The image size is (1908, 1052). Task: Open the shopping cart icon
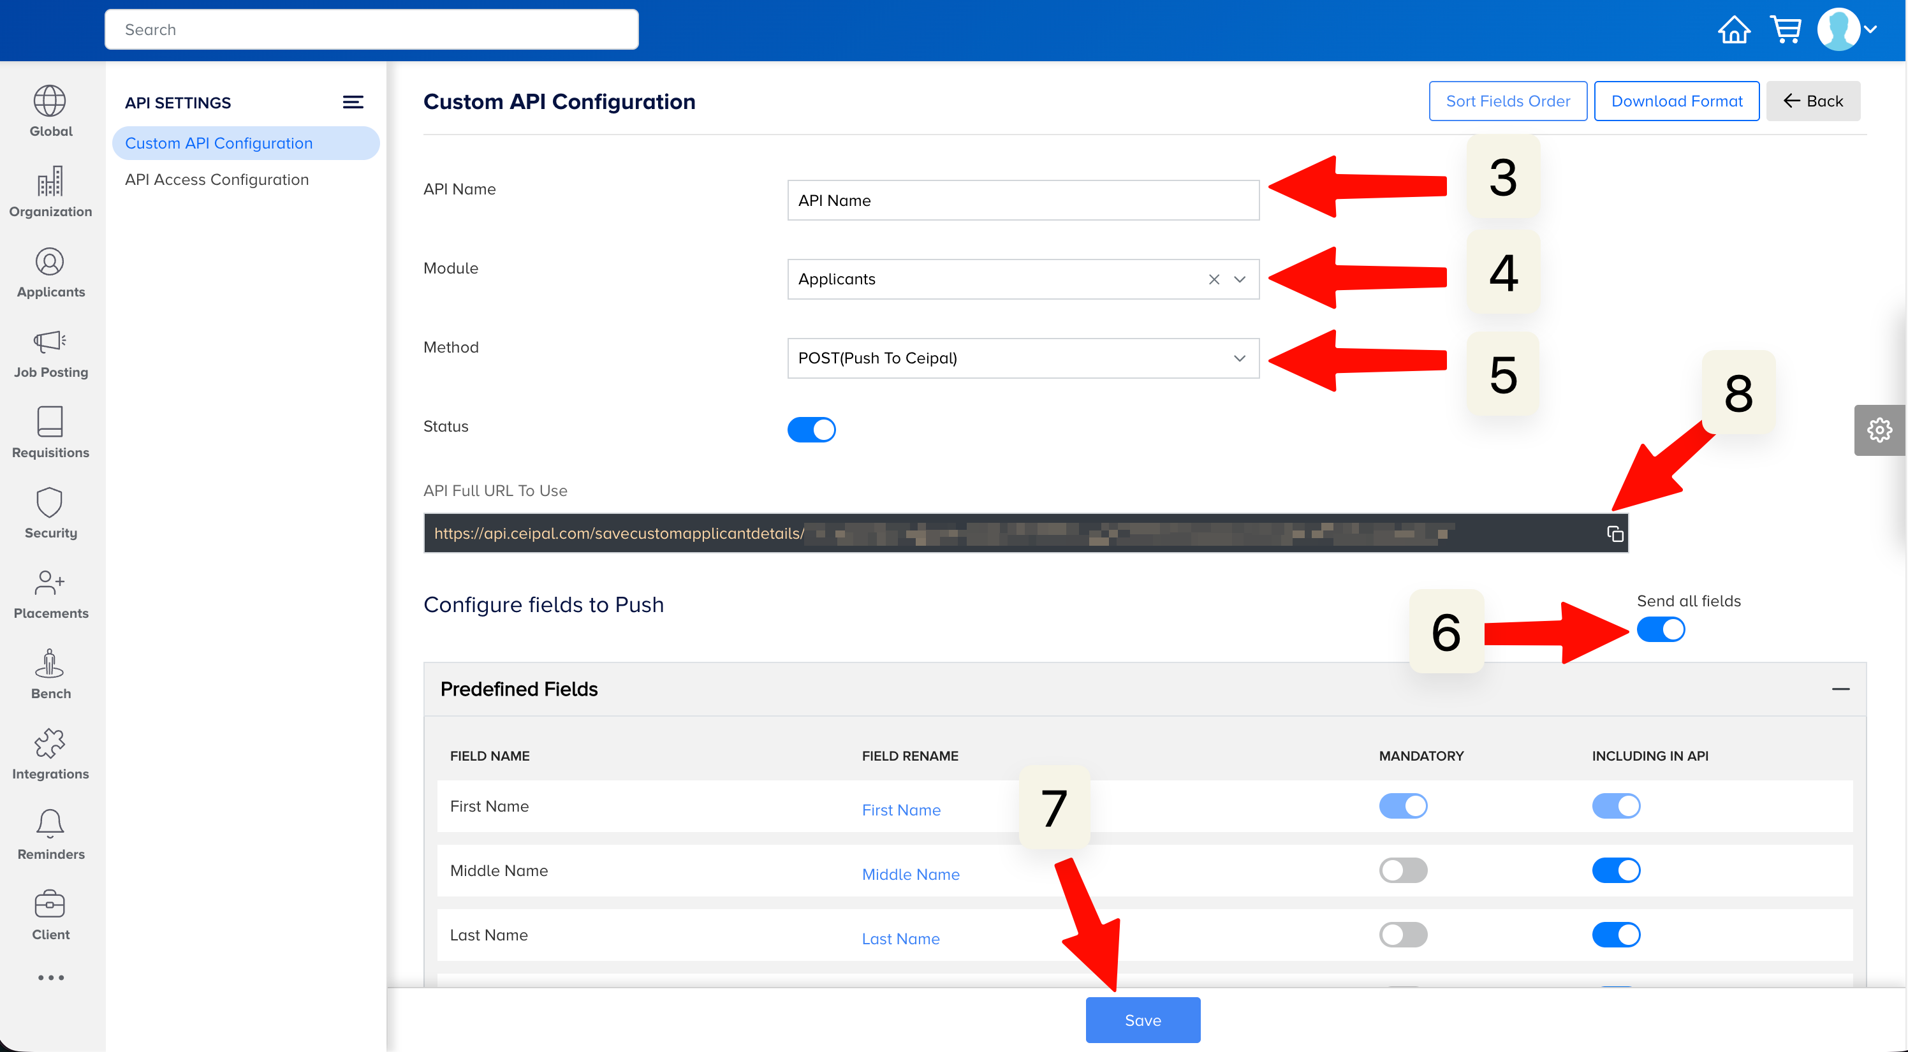click(1786, 31)
